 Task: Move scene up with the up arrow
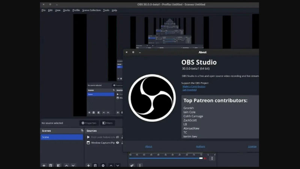66,165
